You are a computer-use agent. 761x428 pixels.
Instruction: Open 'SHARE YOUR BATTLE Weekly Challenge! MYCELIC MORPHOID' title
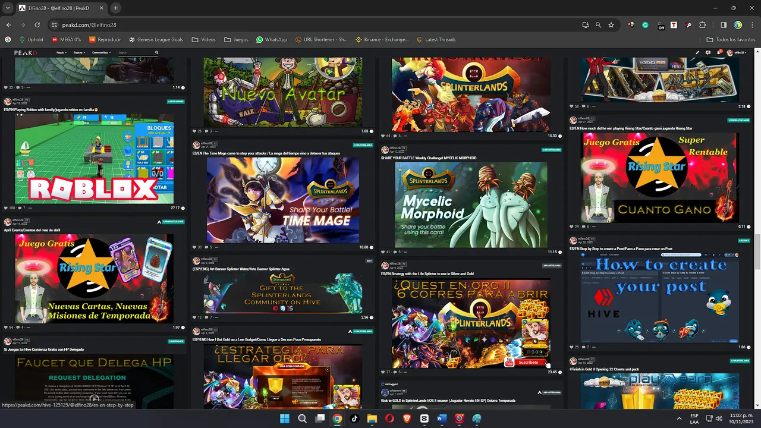click(429, 158)
